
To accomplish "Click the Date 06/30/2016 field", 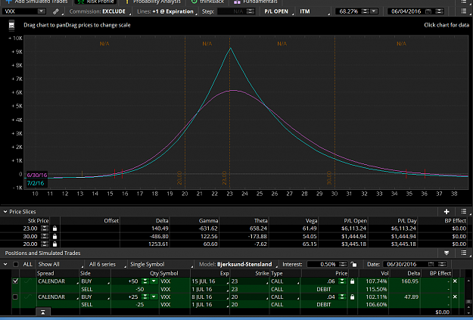I will (402, 264).
